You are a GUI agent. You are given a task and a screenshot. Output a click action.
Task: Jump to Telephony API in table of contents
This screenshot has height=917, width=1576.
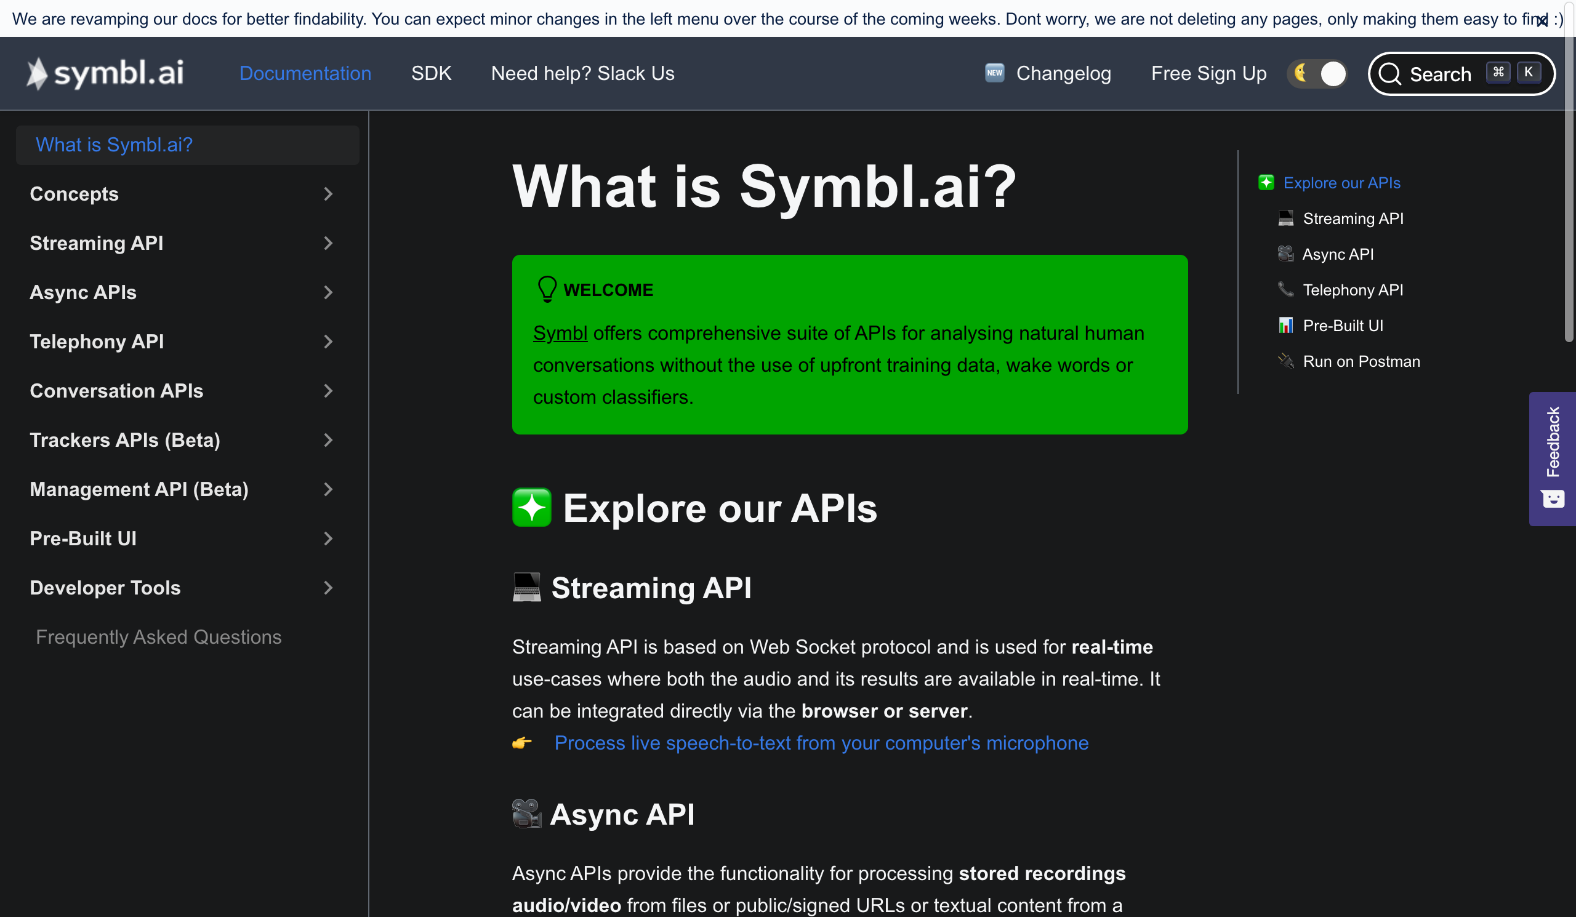pyautogui.click(x=1353, y=289)
